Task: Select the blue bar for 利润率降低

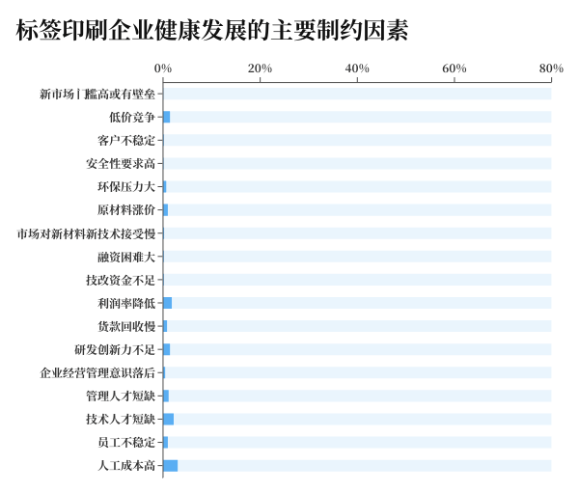Action: pyautogui.click(x=168, y=303)
